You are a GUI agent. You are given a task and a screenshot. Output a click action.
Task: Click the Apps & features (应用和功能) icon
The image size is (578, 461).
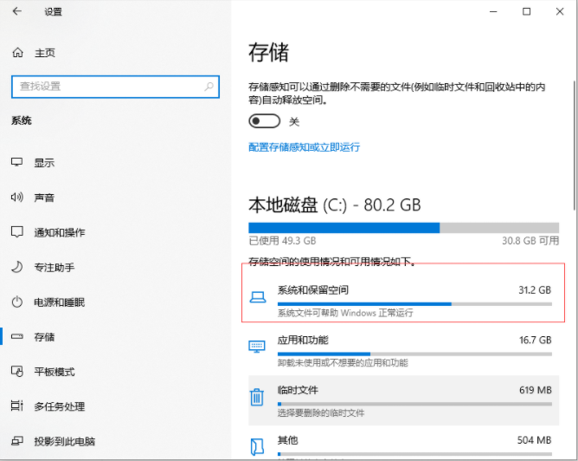pyautogui.click(x=257, y=346)
